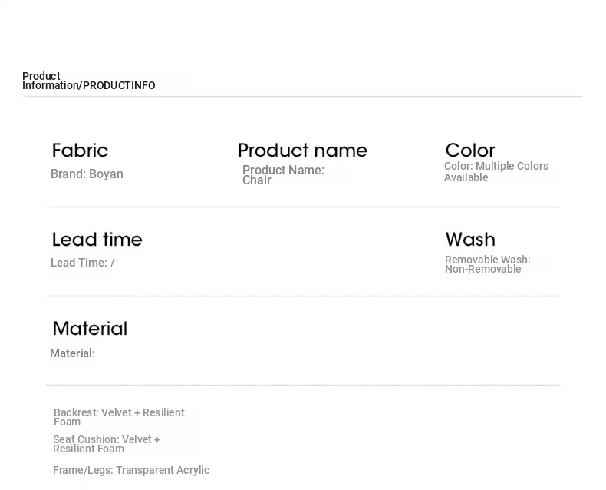Click the Product Information/PRODUCTINFO header
Viewport: 606px width, 490px height.
[88, 81]
